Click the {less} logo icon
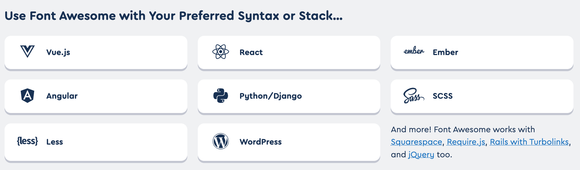The width and height of the screenshot is (580, 170). pos(27,141)
